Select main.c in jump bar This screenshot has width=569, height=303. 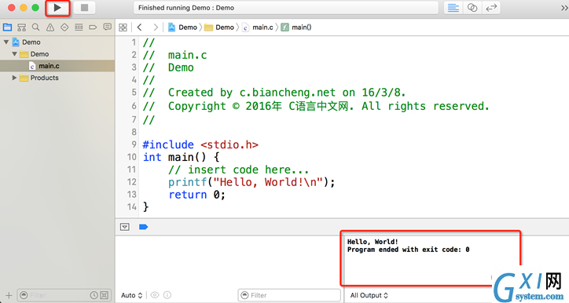tap(258, 27)
